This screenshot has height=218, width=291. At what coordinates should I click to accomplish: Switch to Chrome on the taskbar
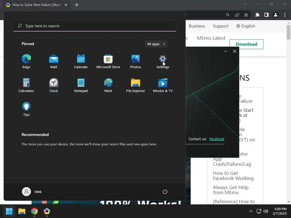click(34, 211)
